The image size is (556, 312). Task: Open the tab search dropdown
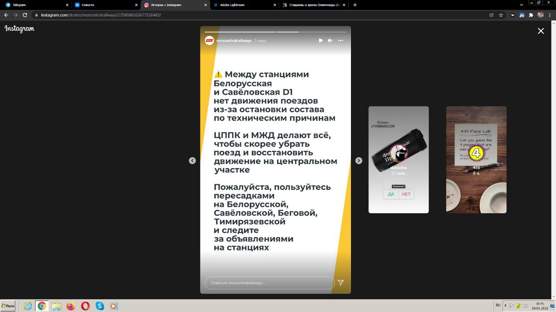click(522, 5)
